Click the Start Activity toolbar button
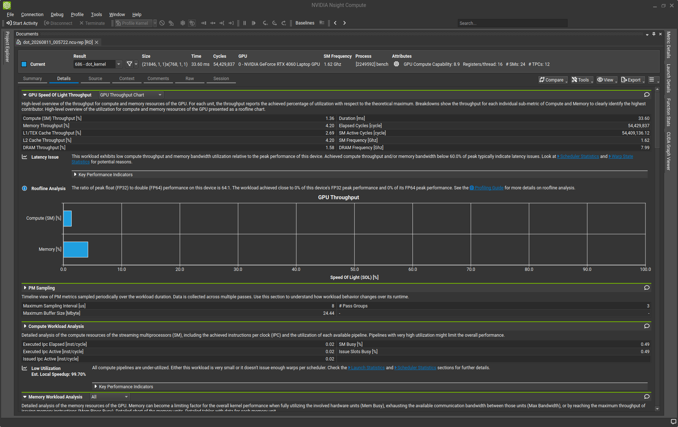The height and width of the screenshot is (427, 678). 22,23
